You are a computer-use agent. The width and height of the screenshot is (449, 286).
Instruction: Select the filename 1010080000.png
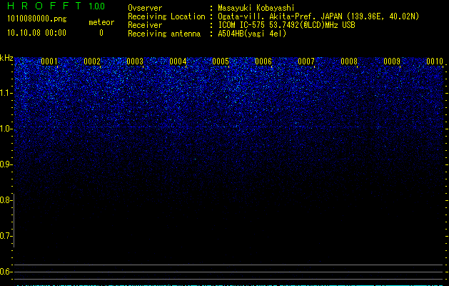tap(37, 19)
